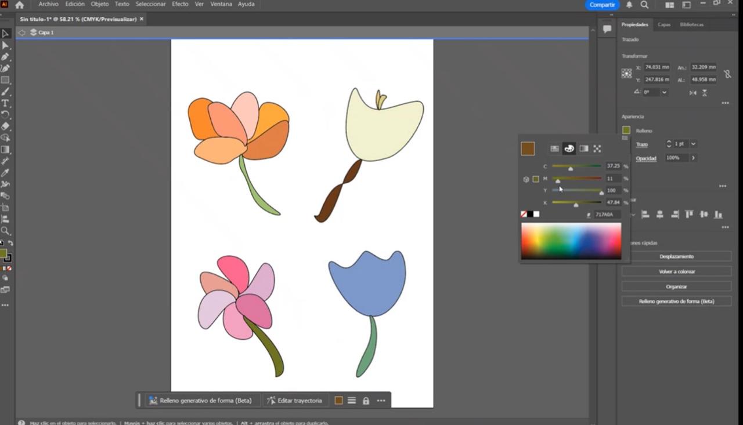Click the Organizar button
Screen dimensions: 743x425
676,286
